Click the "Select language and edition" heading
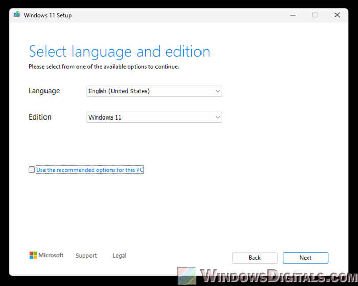Viewport: 358px width, 286px height. tap(119, 52)
